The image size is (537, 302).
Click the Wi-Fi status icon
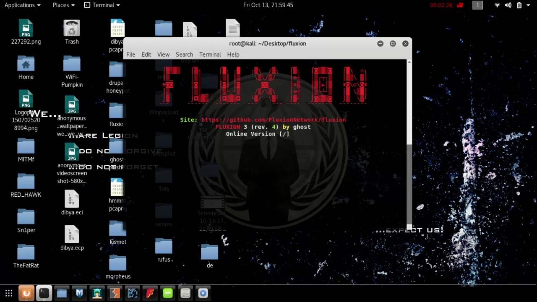(x=497, y=5)
